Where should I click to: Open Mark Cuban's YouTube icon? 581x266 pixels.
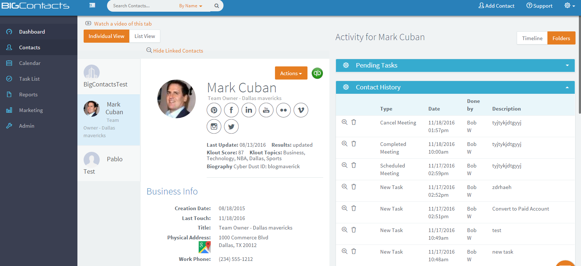pyautogui.click(x=266, y=110)
